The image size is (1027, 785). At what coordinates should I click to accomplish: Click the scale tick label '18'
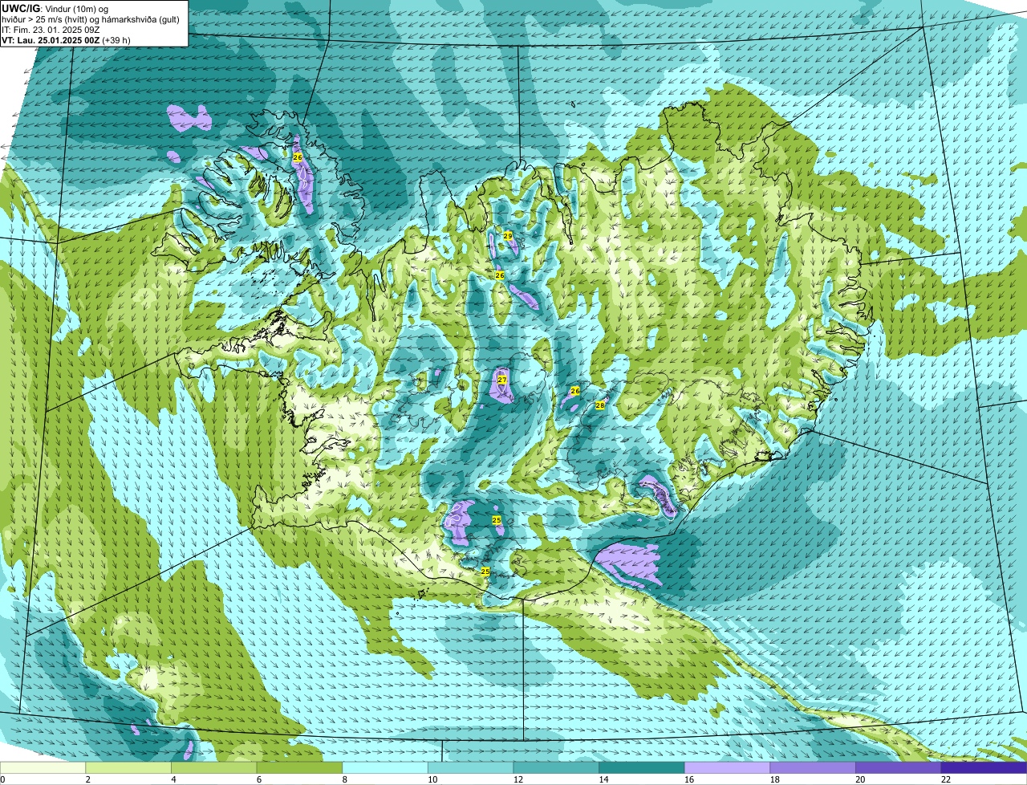775,779
